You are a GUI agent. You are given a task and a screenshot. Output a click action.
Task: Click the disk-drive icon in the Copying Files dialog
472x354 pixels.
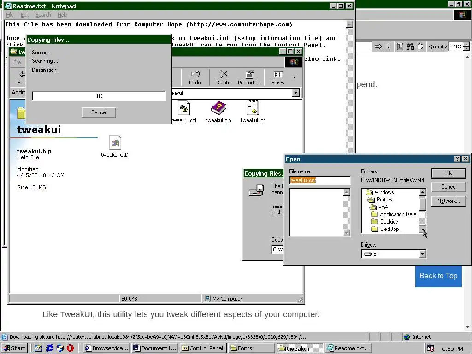pyautogui.click(x=256, y=190)
